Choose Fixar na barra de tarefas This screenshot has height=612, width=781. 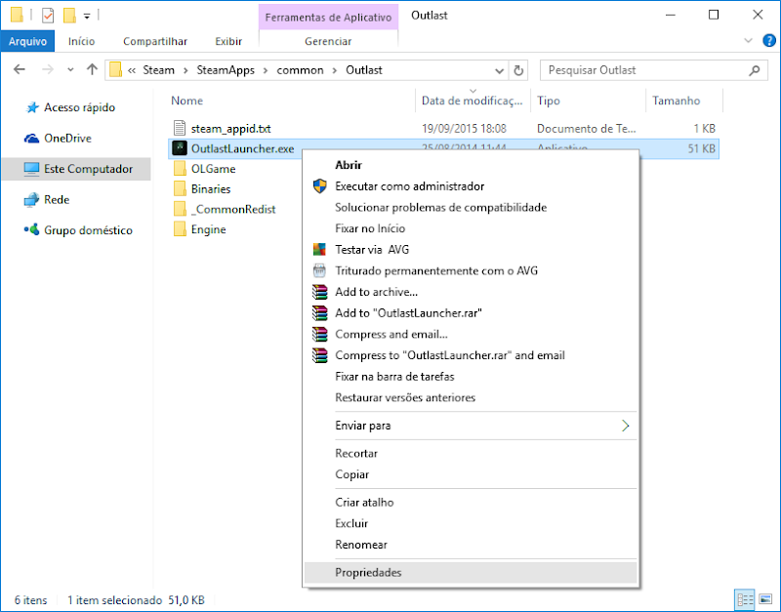471,377
